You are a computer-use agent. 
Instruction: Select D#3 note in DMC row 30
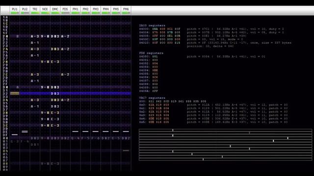coord(55,87)
